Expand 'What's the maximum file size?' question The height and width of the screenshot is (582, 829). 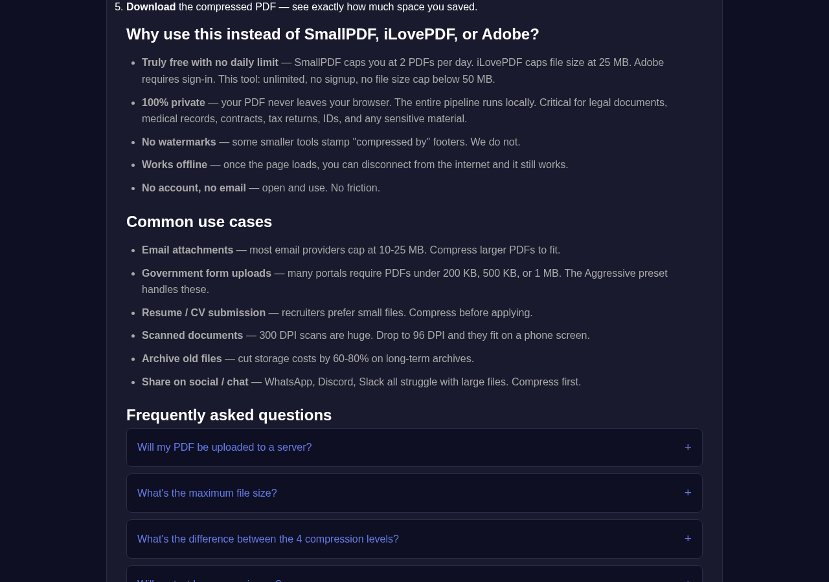tap(414, 493)
